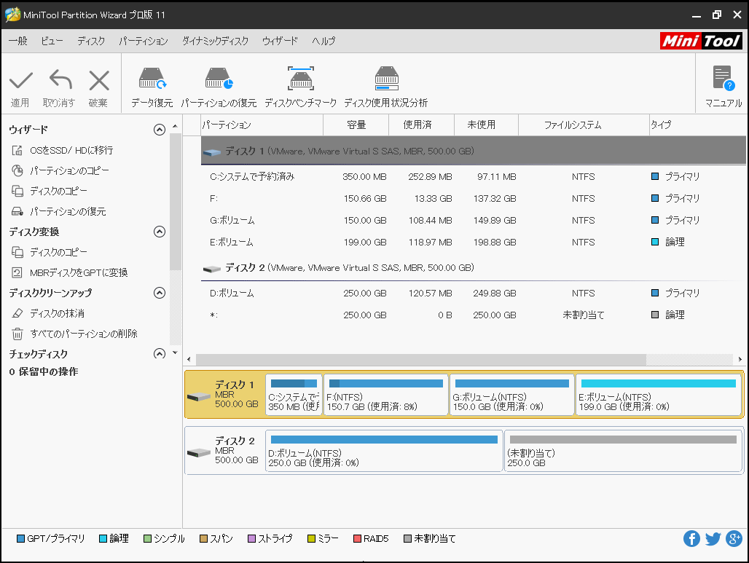Collapse the ディスククリーンアップ section

160,293
